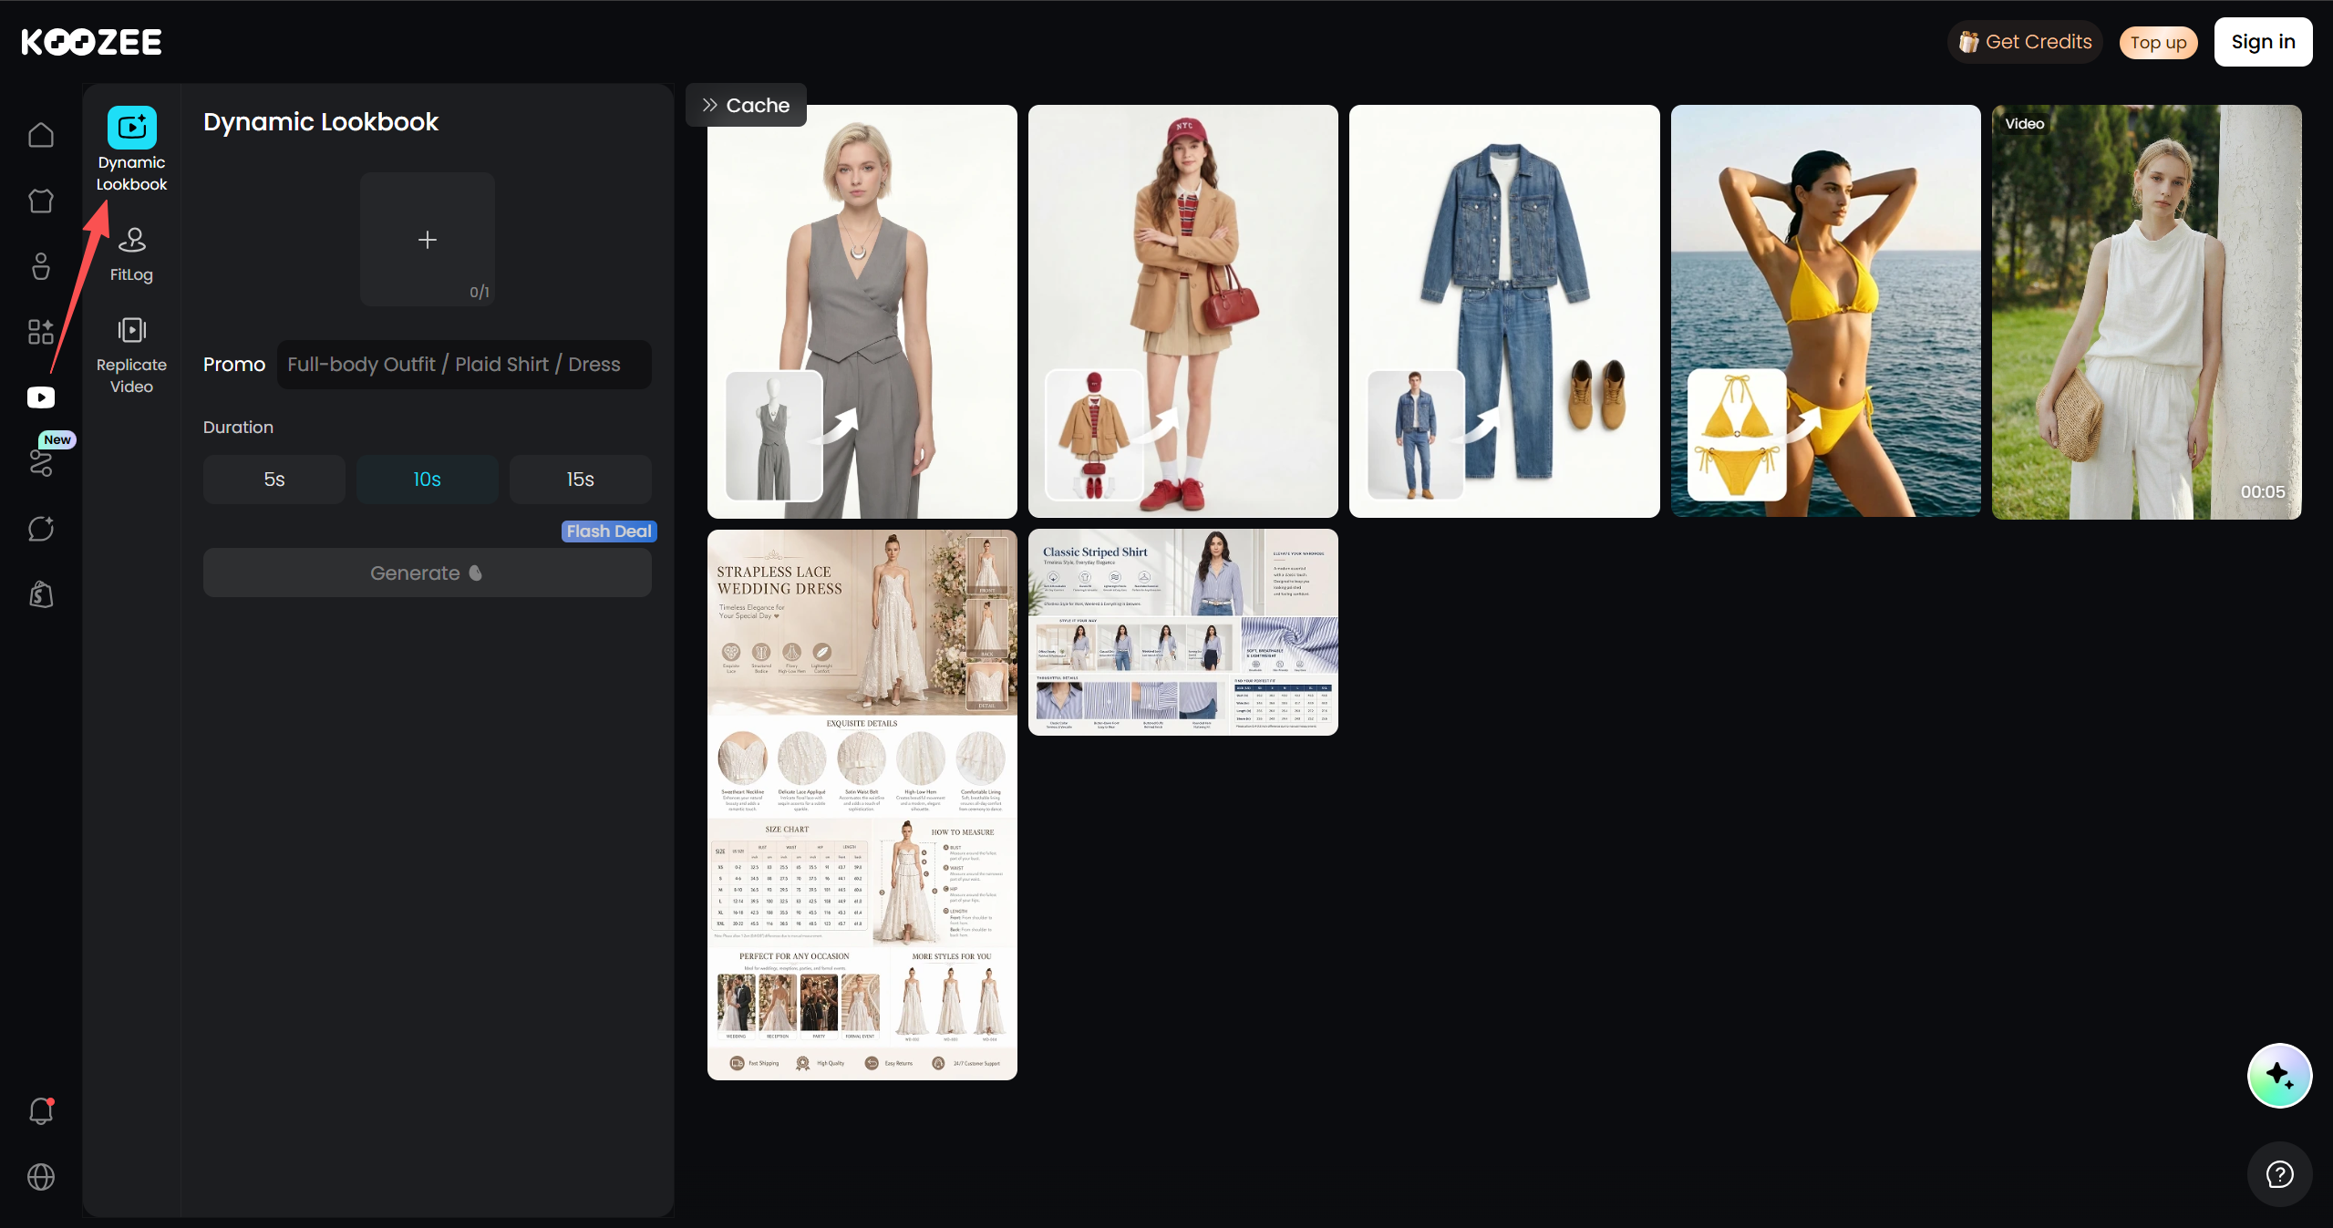Open the help question mark button

(2279, 1174)
